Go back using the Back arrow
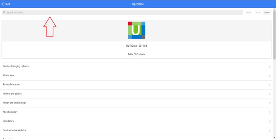 6,4
